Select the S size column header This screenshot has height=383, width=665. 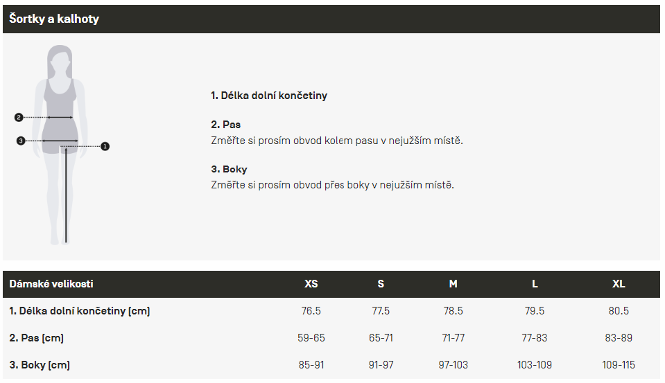click(381, 284)
